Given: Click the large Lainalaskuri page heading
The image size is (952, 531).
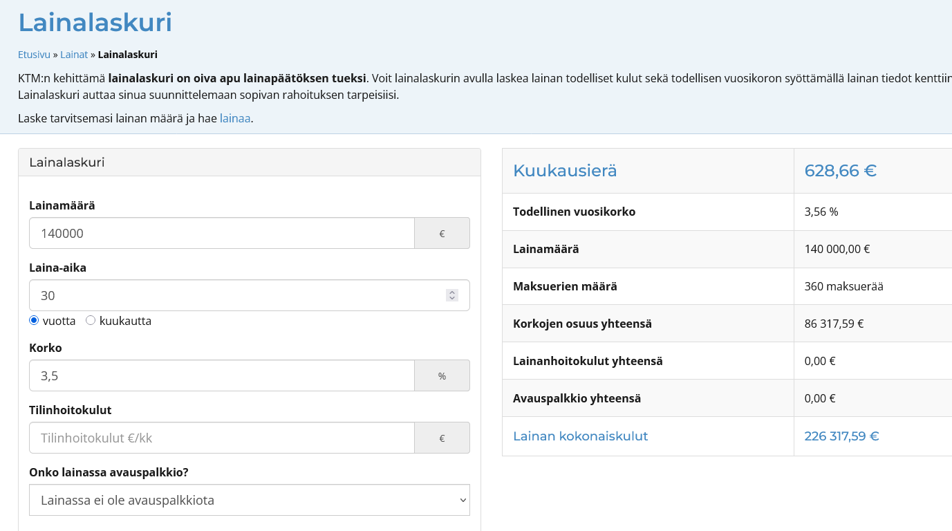Looking at the screenshot, I should (x=95, y=23).
